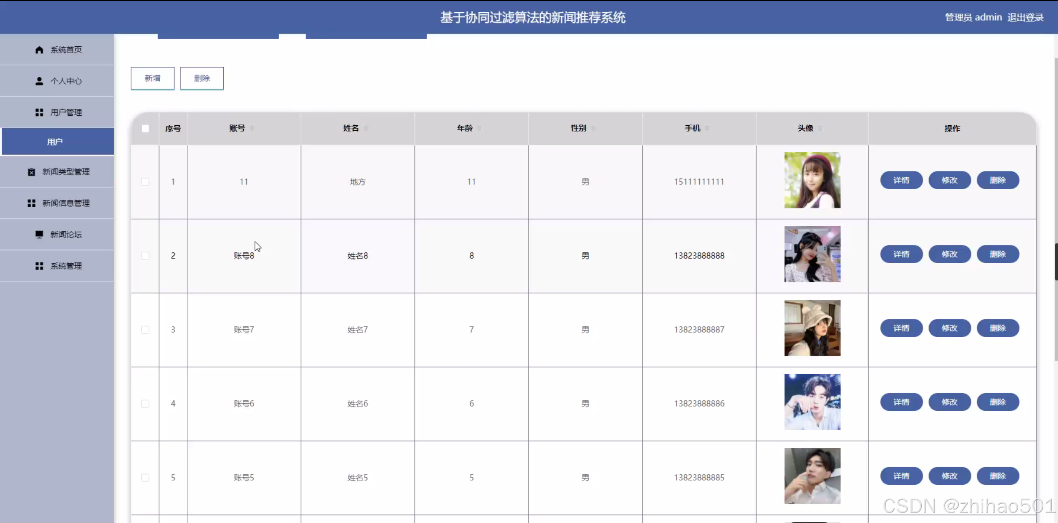Toggle the select-all checkbox in table header
The image size is (1058, 523).
click(x=145, y=129)
